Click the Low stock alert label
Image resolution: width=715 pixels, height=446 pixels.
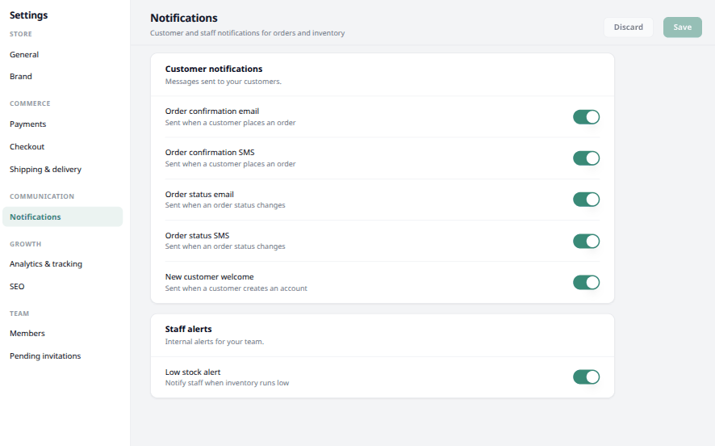coord(193,372)
